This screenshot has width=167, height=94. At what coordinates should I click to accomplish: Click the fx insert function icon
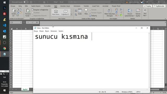[37, 22]
